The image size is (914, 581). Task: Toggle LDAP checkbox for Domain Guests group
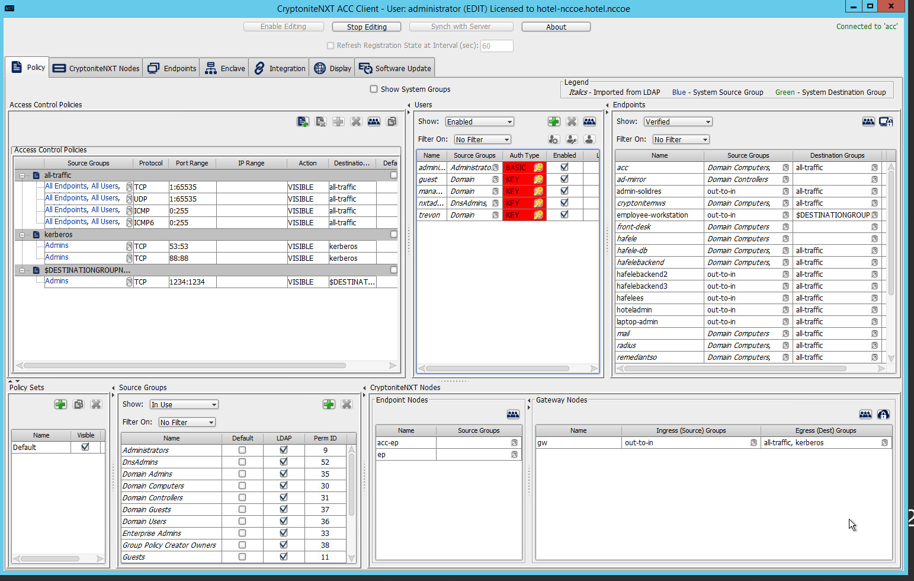click(284, 509)
